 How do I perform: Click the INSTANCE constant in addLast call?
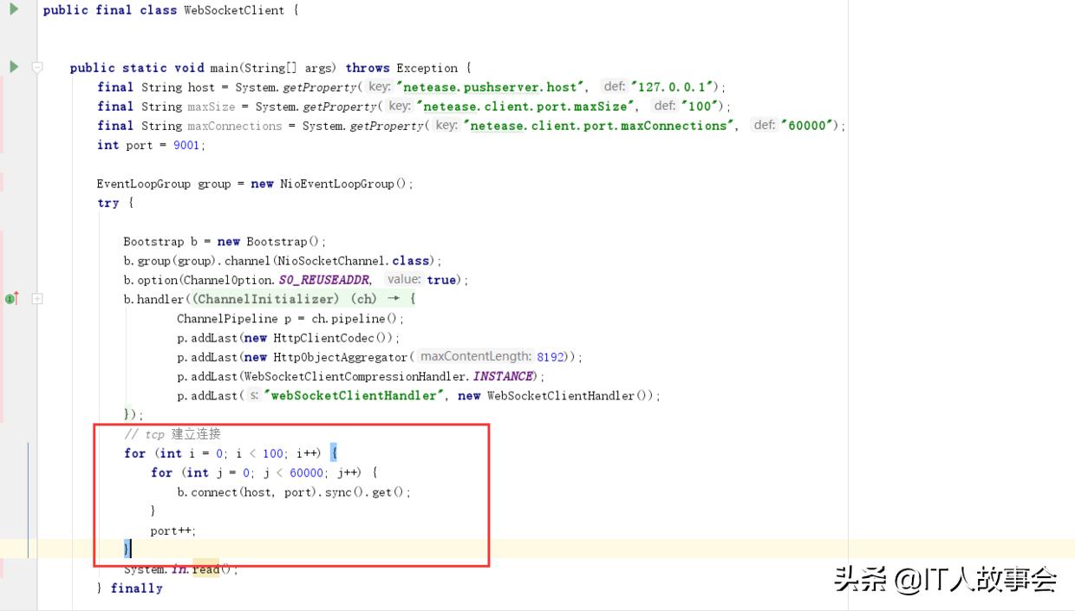pos(503,376)
